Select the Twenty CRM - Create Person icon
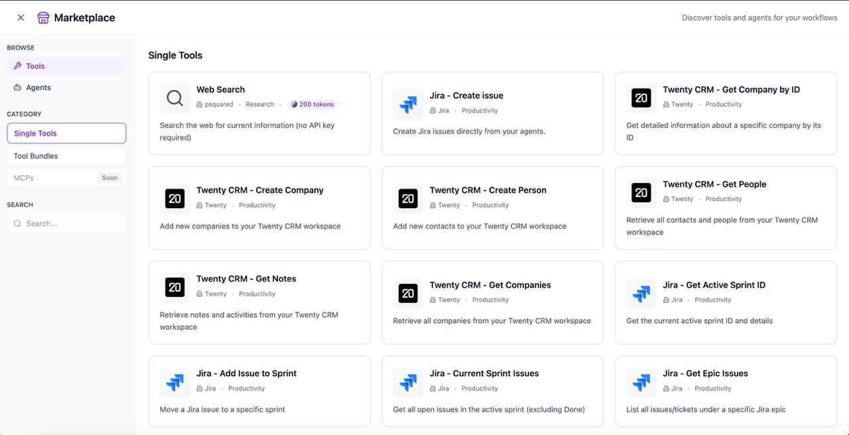 [407, 198]
